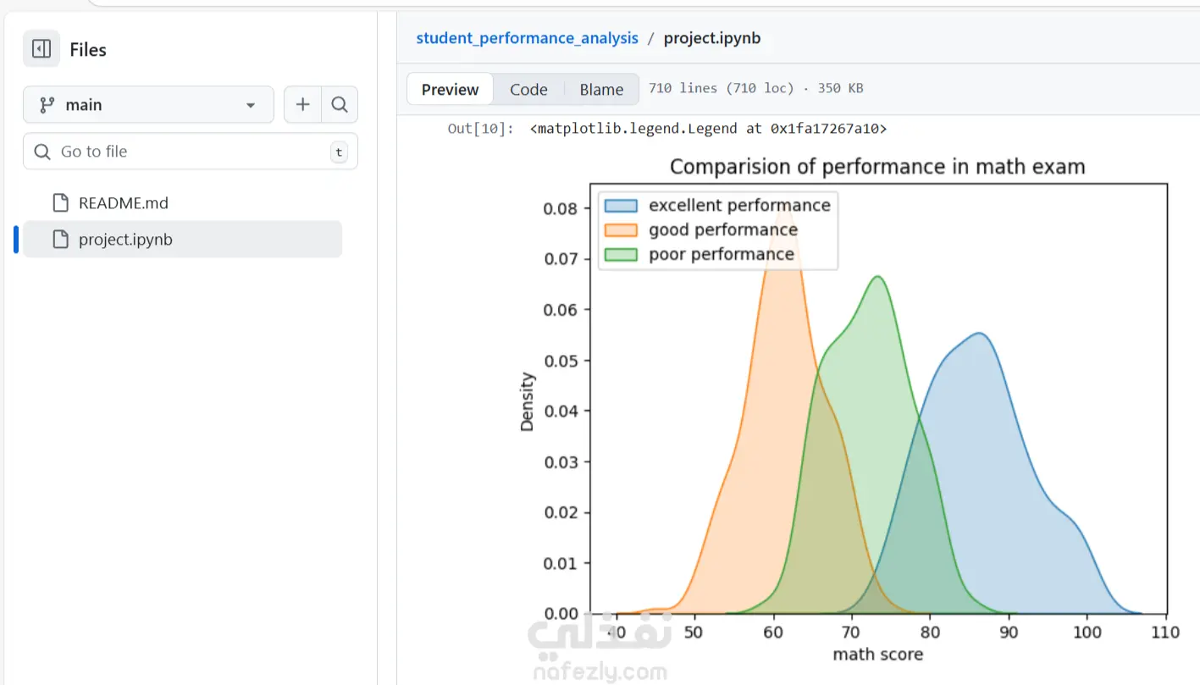Screen dimensions: 1200x685
Task: Click the green poor performance legend swatch
Action: pos(621,255)
